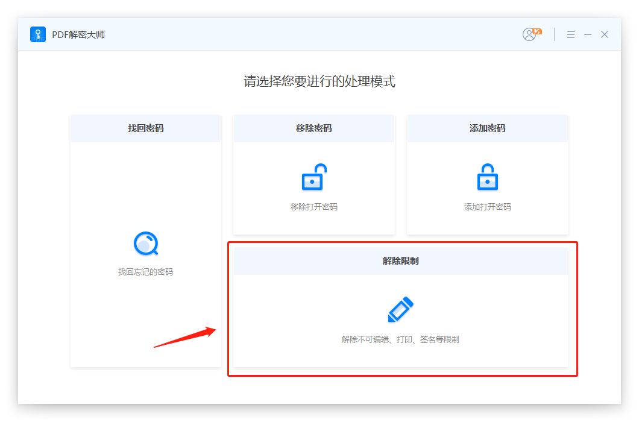Open the user account VIP icon
The width and height of the screenshot is (639, 422).
[x=532, y=34]
